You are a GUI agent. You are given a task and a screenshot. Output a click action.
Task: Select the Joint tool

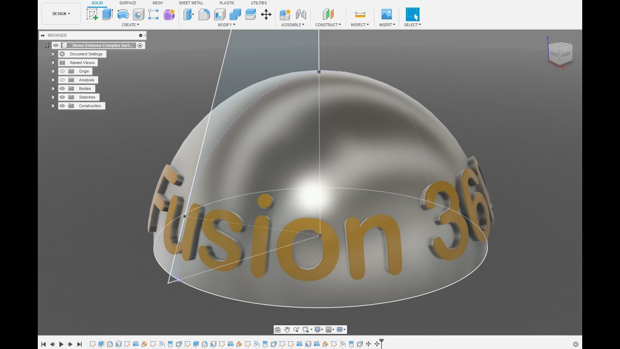(x=301, y=15)
